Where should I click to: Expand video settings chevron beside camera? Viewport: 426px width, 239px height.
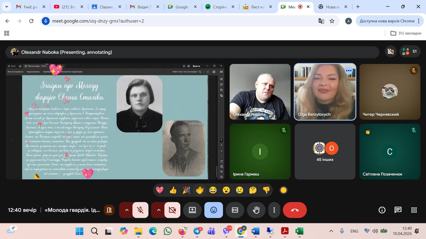158,210
